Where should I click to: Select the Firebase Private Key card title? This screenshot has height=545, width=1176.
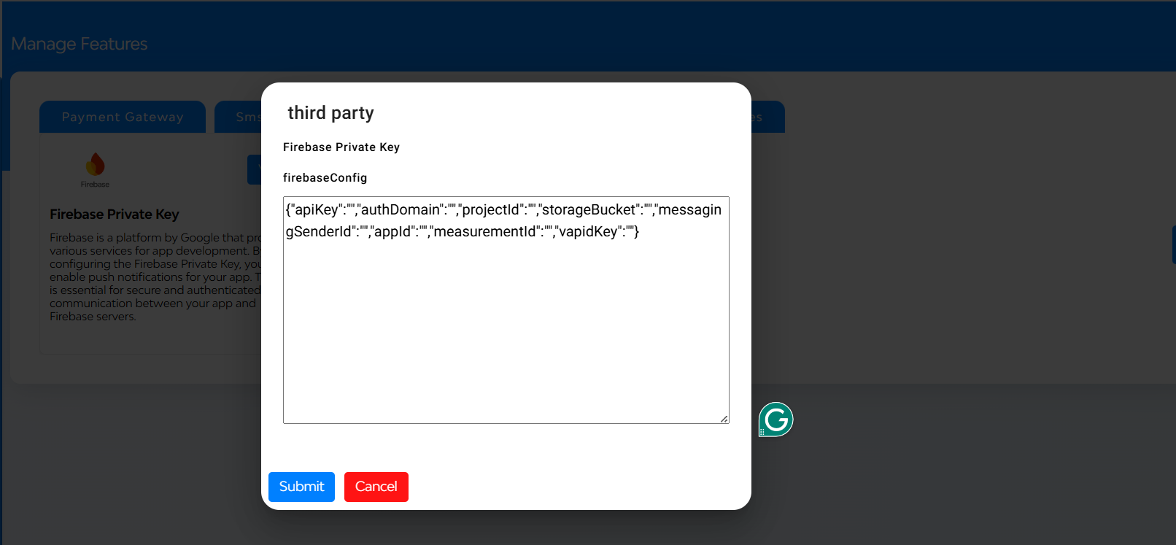point(115,214)
